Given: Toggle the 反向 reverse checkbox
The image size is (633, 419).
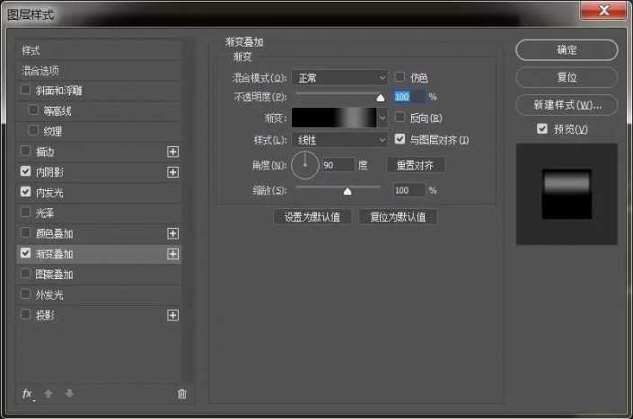Looking at the screenshot, I should 400,118.
